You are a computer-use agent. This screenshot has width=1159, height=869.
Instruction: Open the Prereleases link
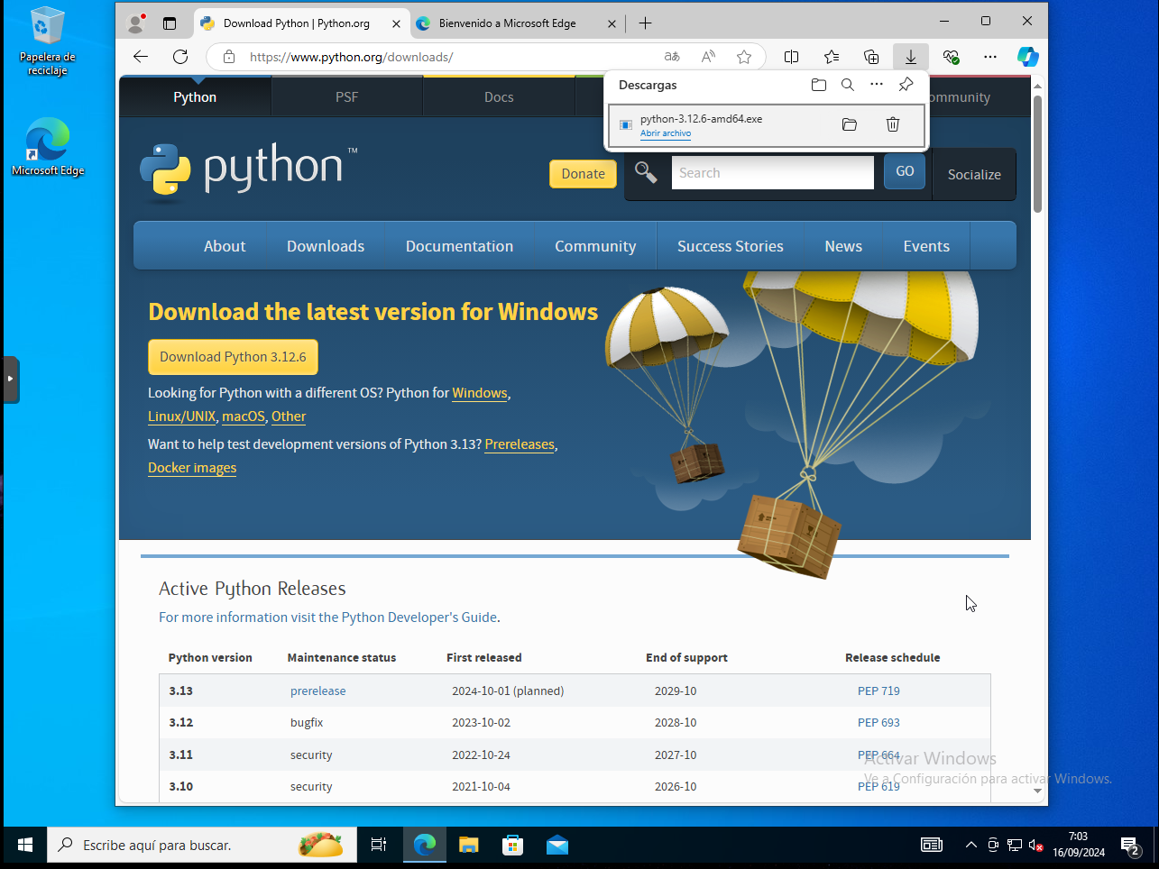click(x=520, y=444)
